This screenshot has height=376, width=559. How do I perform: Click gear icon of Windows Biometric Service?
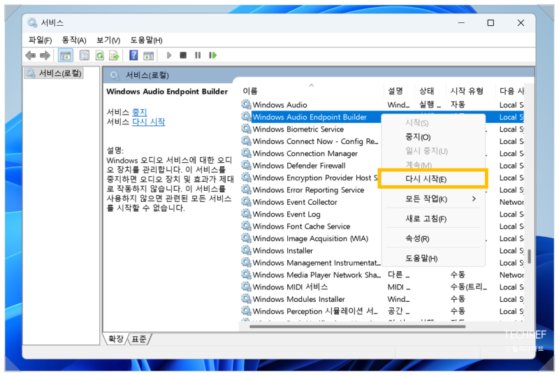click(x=246, y=129)
